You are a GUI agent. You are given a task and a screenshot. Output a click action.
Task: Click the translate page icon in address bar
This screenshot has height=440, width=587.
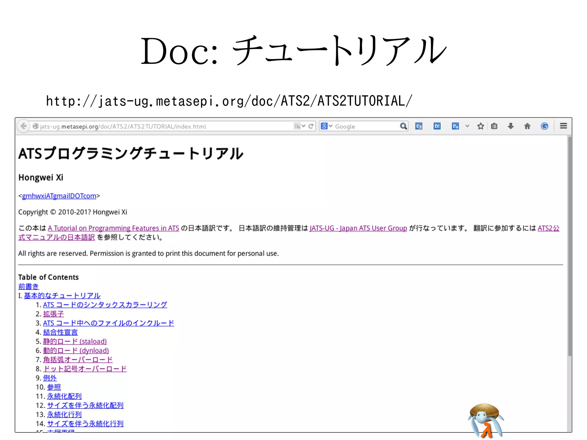(297, 126)
